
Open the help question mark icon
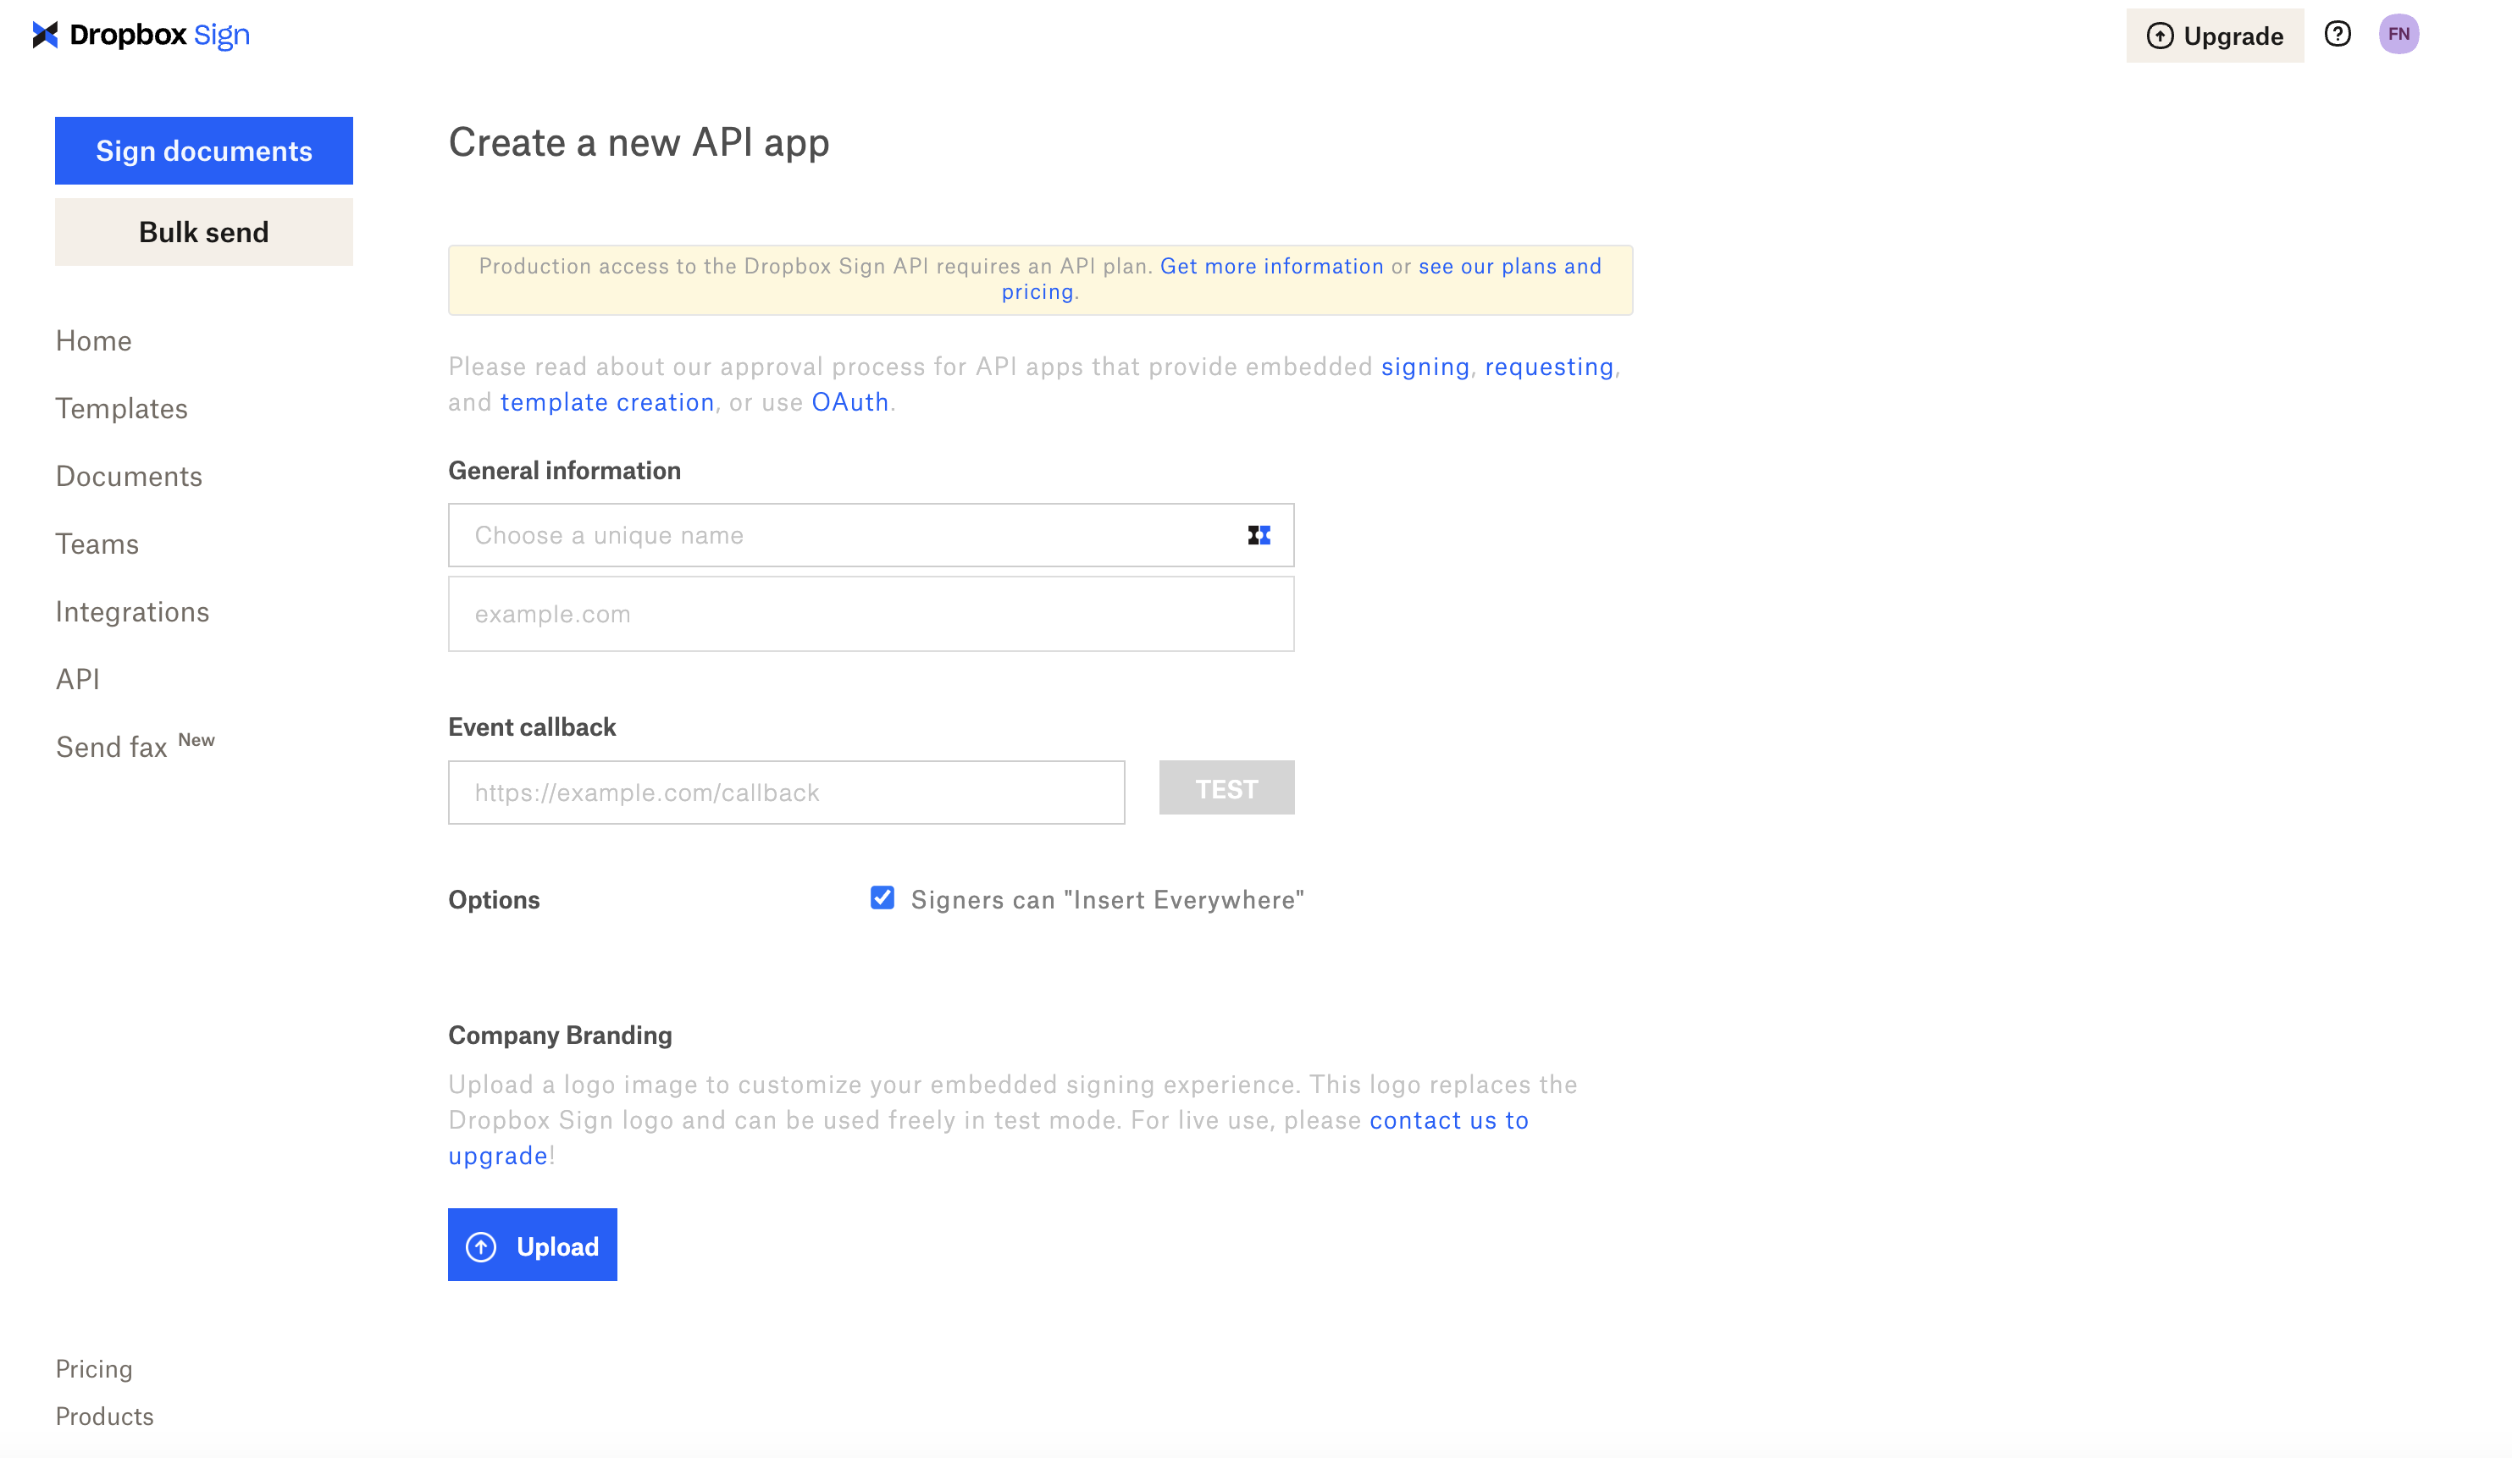(2338, 35)
